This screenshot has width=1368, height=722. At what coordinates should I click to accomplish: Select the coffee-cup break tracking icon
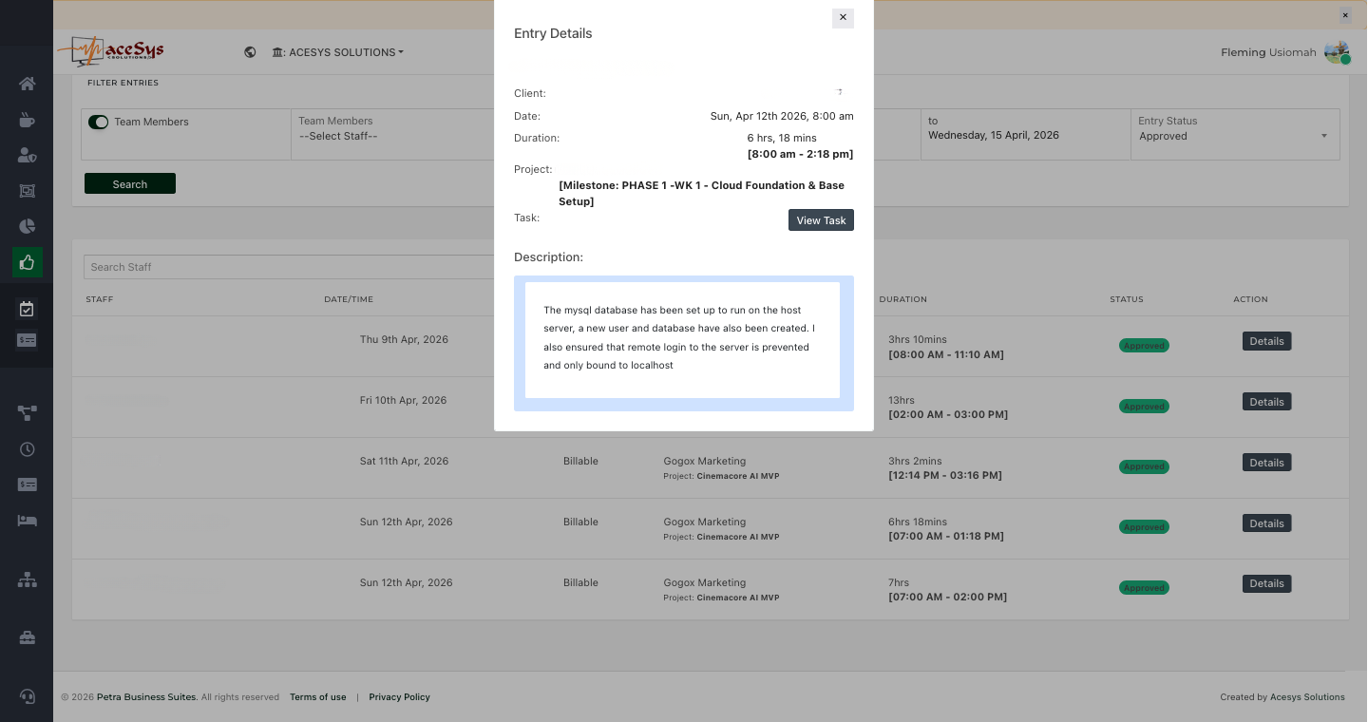(x=27, y=120)
